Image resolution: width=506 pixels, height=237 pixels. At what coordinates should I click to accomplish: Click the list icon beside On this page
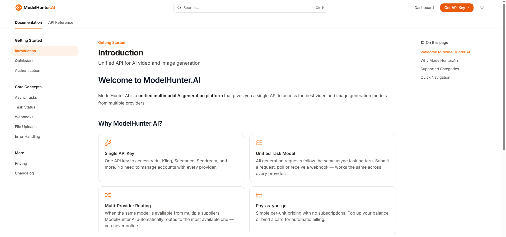click(422, 42)
